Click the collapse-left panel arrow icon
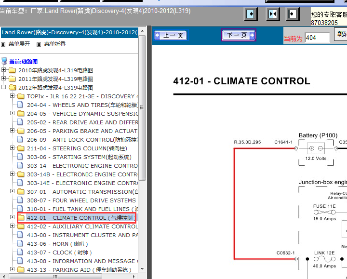This screenshot has width=347, height=279. click(x=293, y=14)
